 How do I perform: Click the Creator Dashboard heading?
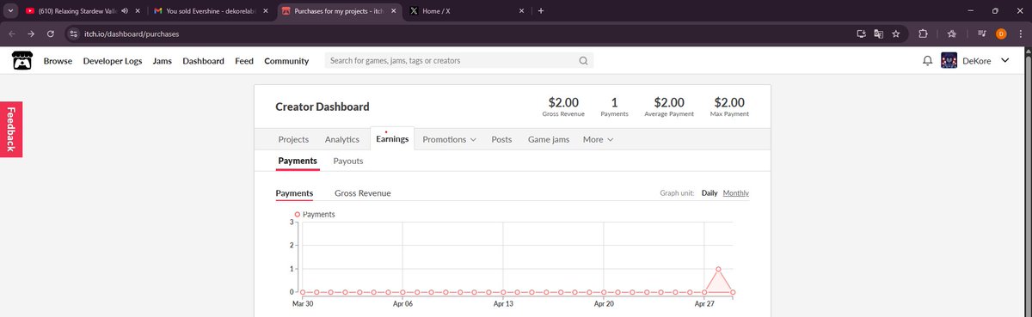pyautogui.click(x=322, y=107)
